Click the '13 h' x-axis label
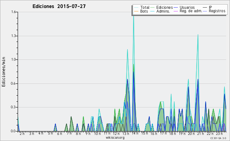The height and width of the screenshot is (141, 230). (x=126, y=133)
